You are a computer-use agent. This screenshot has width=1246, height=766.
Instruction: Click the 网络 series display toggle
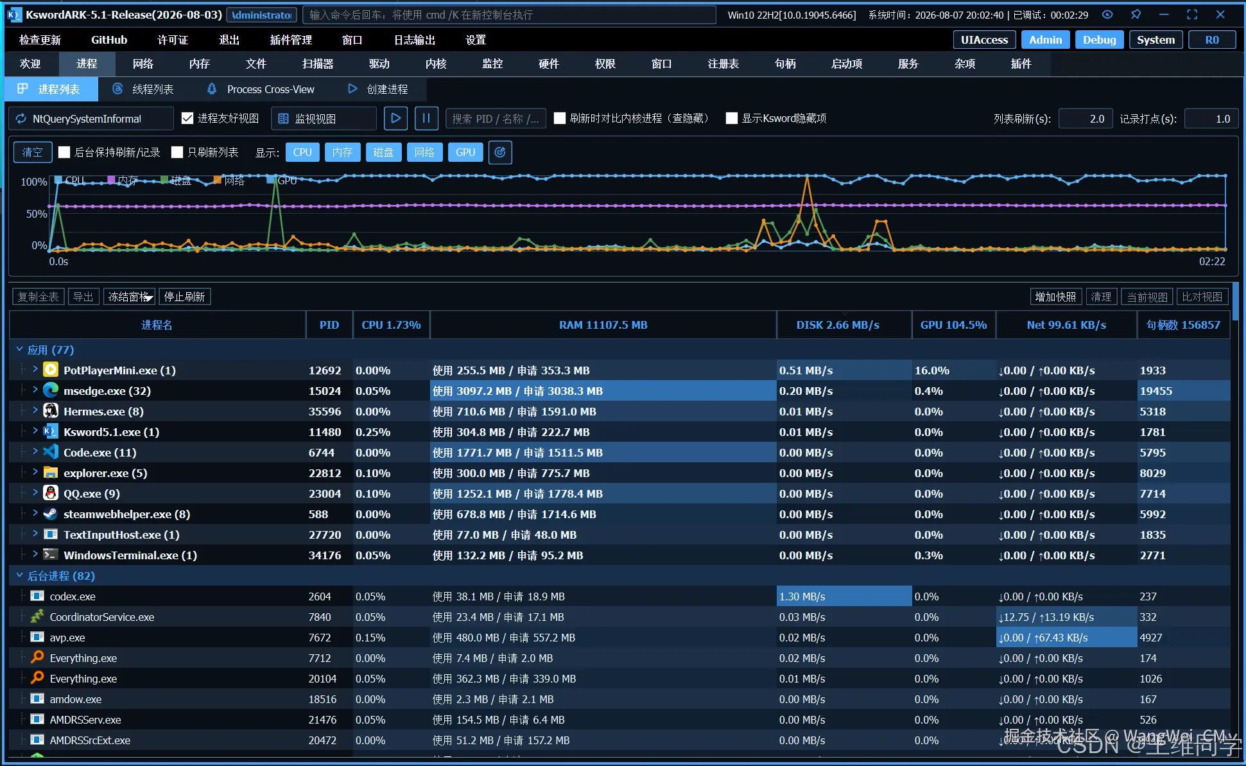pyautogui.click(x=424, y=152)
